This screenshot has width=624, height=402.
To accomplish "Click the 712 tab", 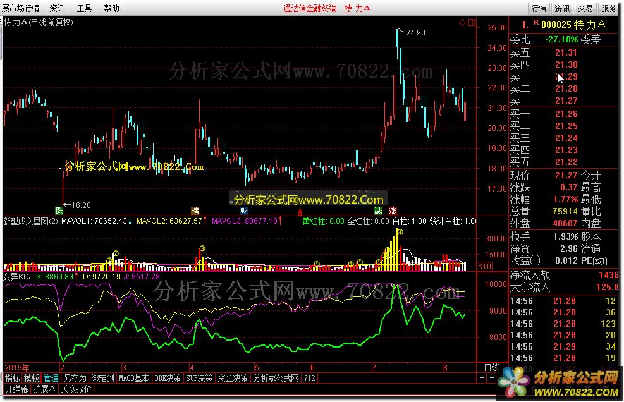I will [x=310, y=378].
